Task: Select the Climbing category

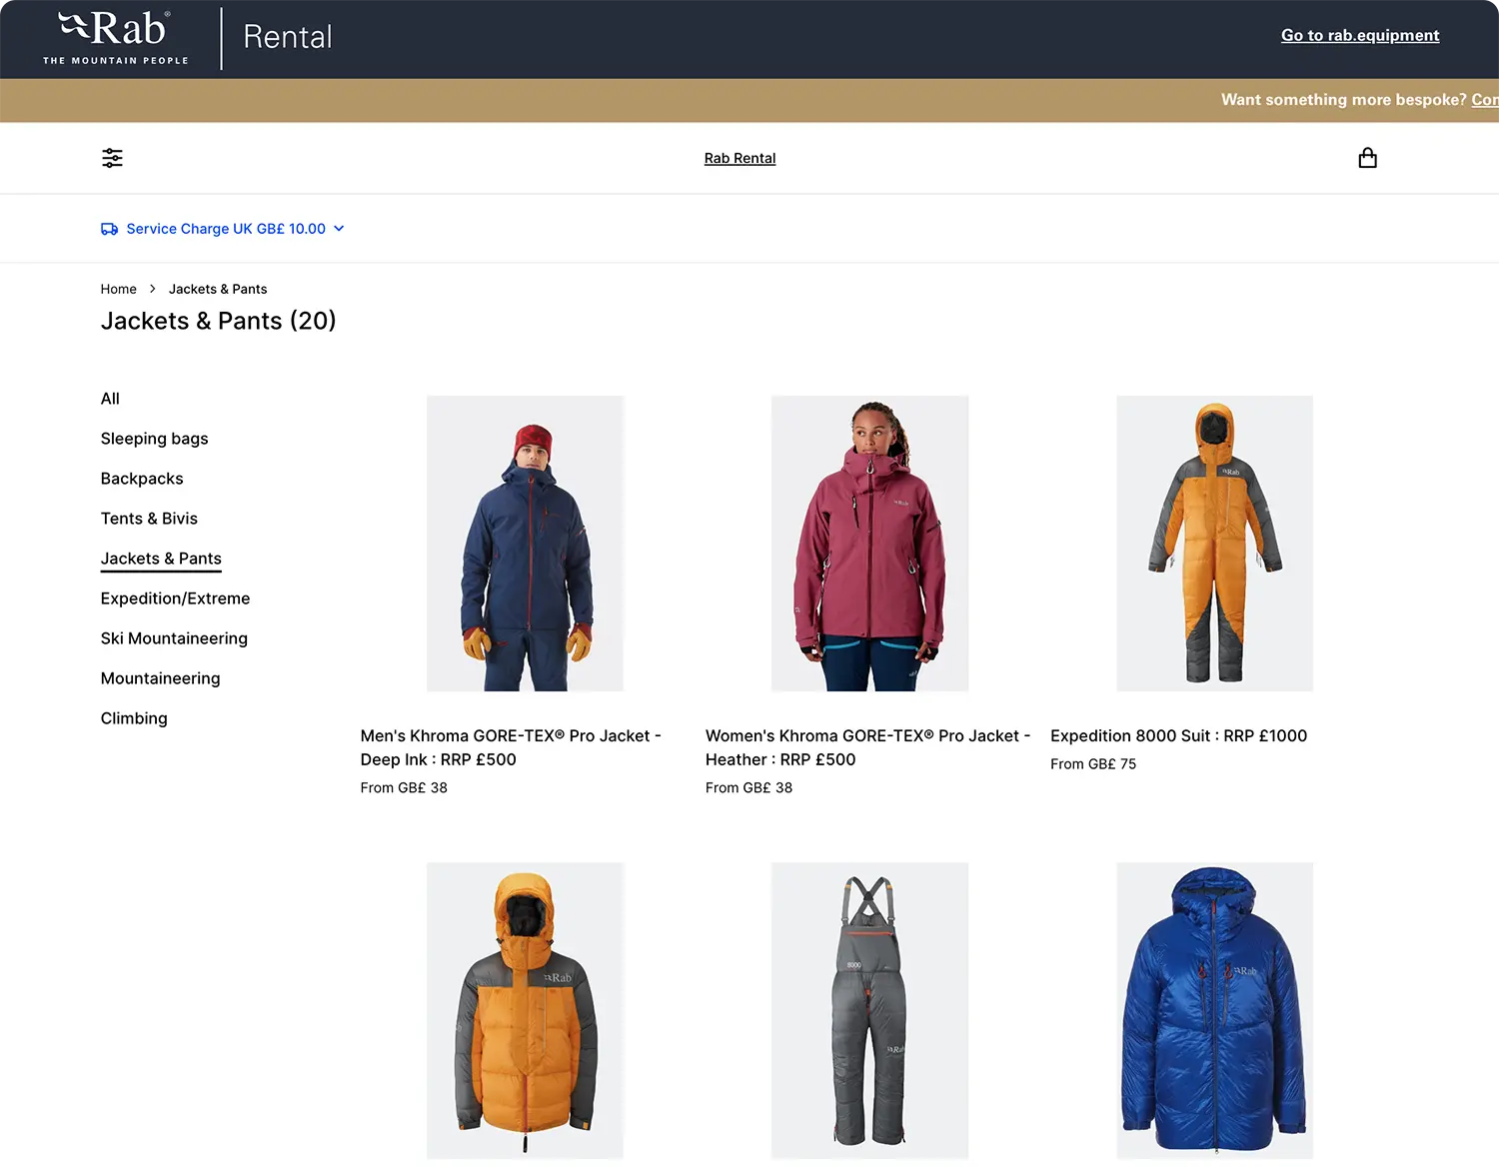Action: click(x=134, y=718)
